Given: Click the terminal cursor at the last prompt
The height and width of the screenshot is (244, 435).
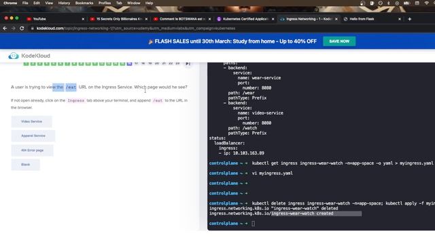Looking at the screenshot, I should click(253, 224).
